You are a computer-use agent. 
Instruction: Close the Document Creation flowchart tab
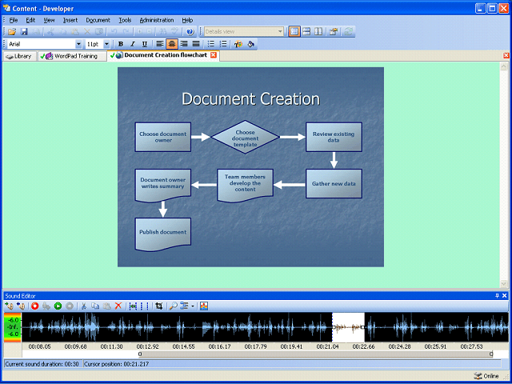coord(214,55)
